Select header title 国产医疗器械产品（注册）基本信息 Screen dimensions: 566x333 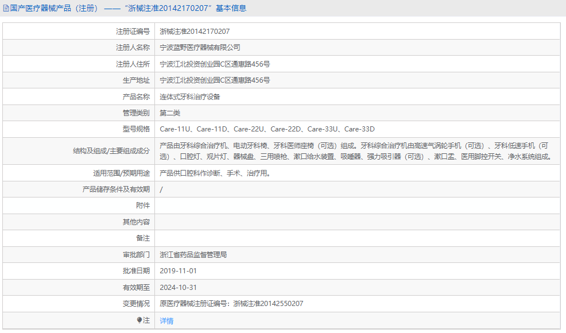click(x=128, y=8)
